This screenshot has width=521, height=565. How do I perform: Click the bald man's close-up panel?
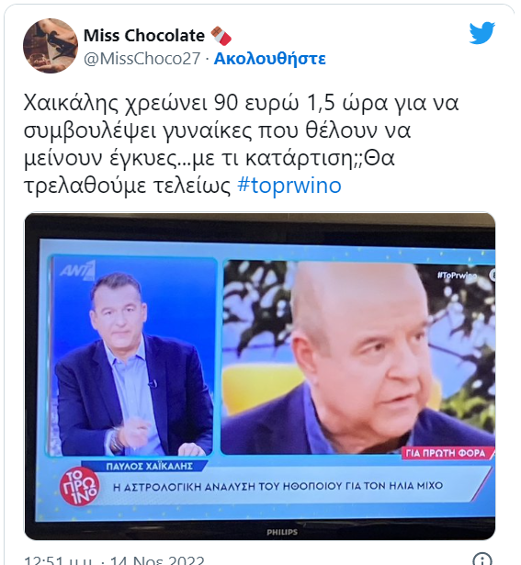click(357, 356)
